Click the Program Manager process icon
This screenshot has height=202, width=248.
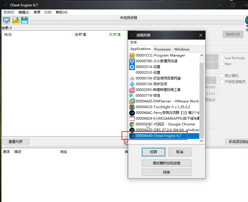[132, 55]
